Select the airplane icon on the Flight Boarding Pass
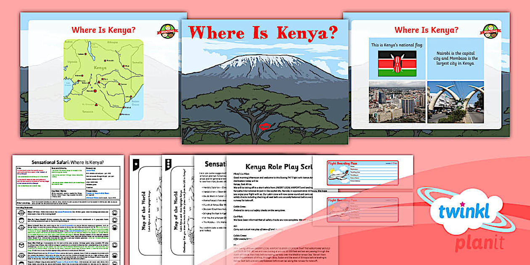This screenshot has width=530, height=265. [338, 177]
